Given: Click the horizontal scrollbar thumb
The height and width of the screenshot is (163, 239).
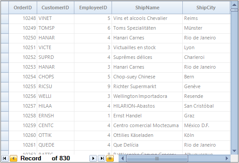Looking at the screenshot, I should [x=157, y=159].
